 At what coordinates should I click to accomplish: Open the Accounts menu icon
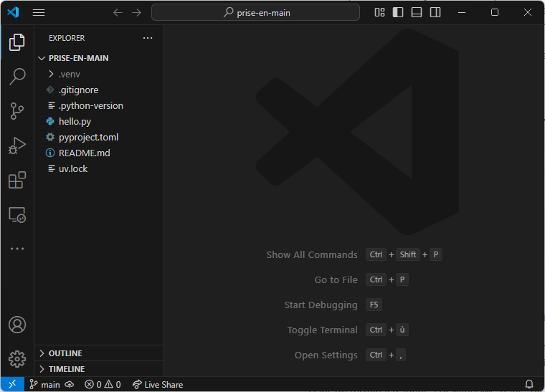pyautogui.click(x=17, y=325)
